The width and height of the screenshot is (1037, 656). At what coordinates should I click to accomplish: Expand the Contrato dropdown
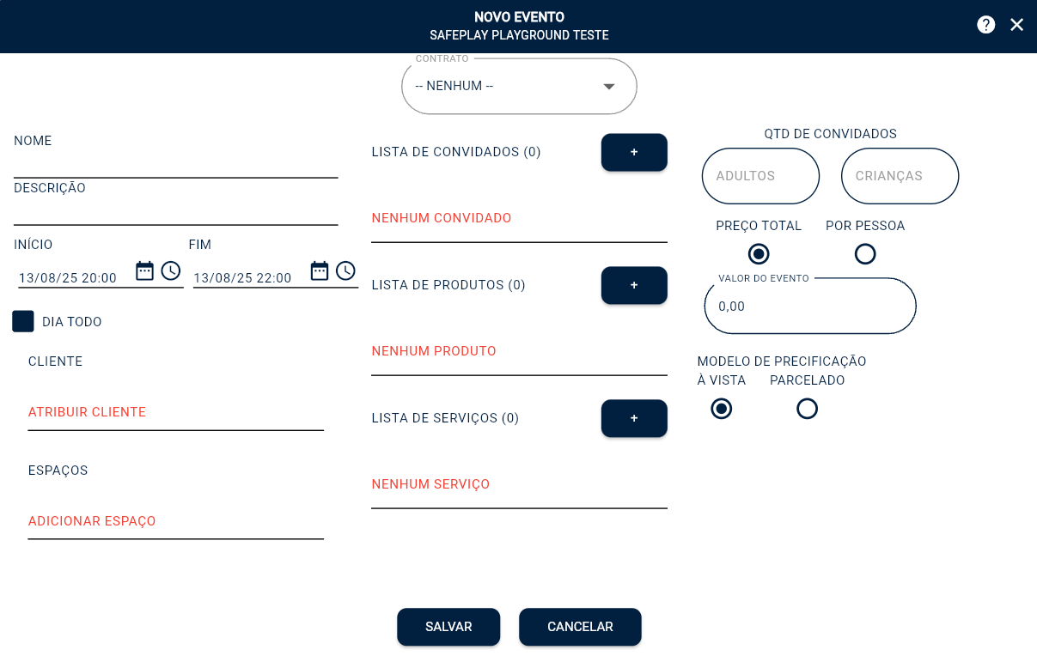pos(519,87)
